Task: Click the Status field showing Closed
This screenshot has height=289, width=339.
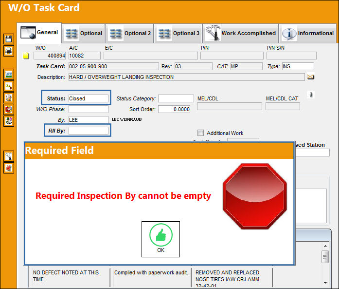Action: click(x=89, y=98)
